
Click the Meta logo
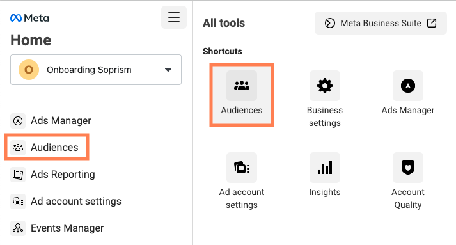coord(29,18)
